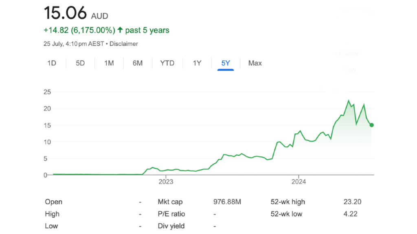This screenshot has width=417, height=234.
Task: Click the P/E ratio label
Action: click(171, 214)
